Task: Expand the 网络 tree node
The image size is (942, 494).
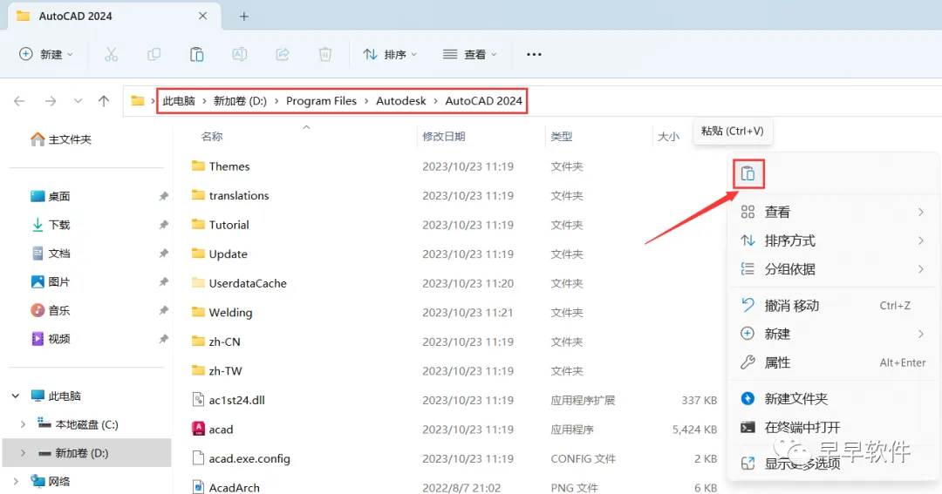Action: click(16, 482)
